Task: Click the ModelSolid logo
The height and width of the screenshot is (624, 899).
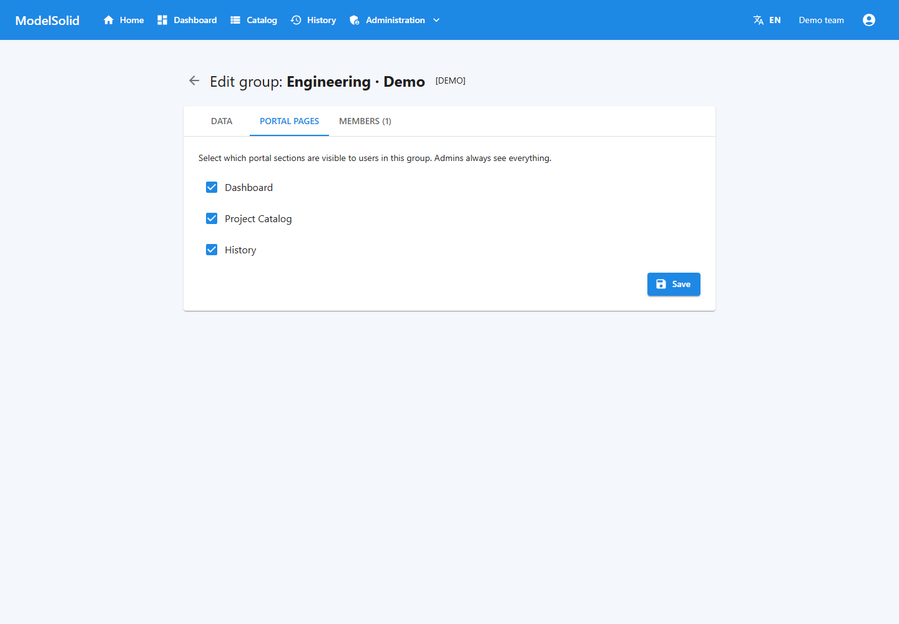Action: (x=47, y=20)
